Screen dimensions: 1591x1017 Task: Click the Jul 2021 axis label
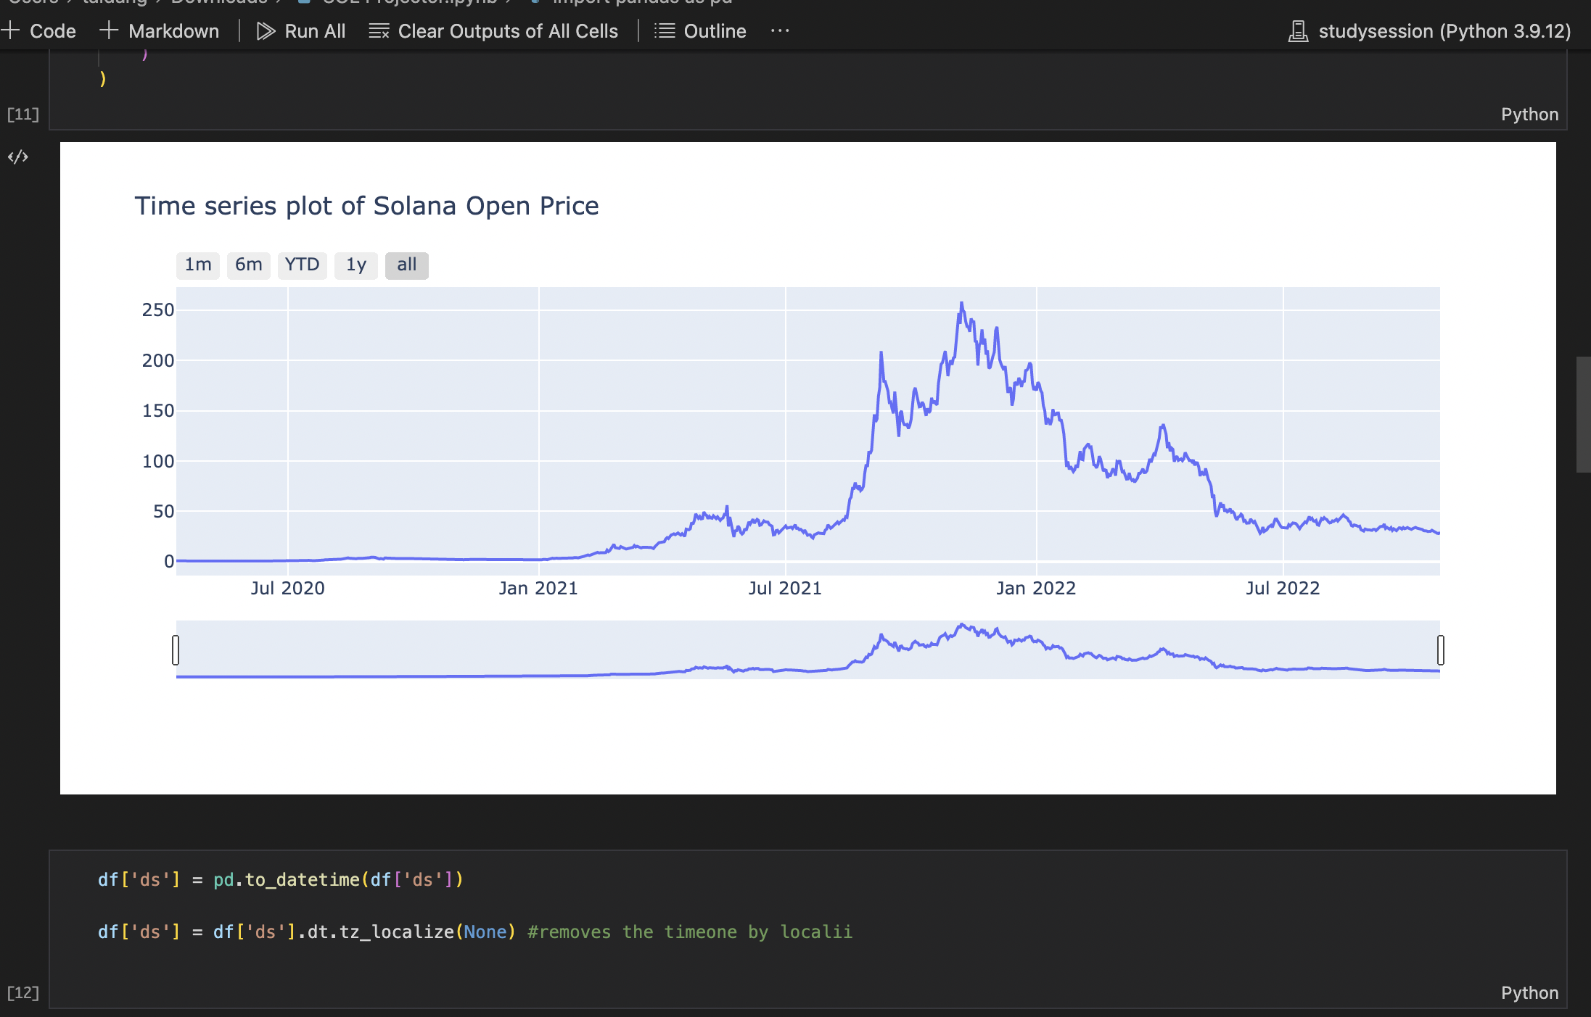tap(785, 588)
